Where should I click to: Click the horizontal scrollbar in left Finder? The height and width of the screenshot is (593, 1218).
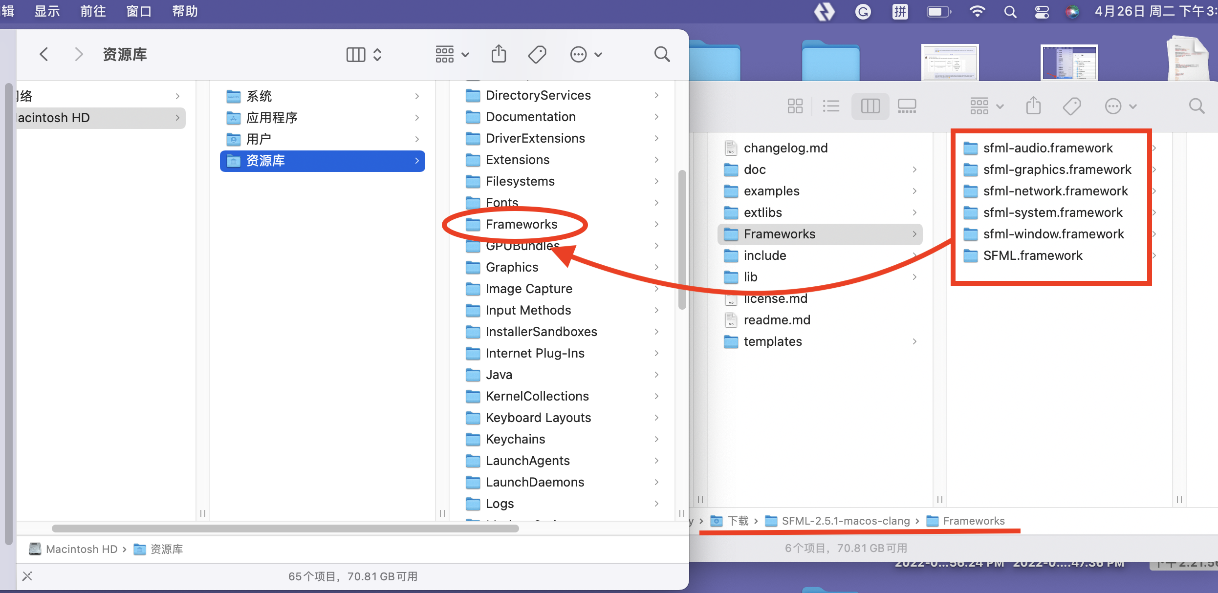[x=285, y=528]
